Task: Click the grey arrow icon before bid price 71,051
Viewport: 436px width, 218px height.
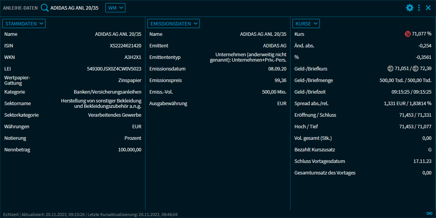Action: coord(390,69)
